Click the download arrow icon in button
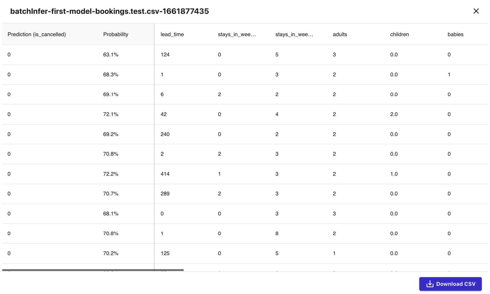This screenshot has height=294, width=490. [x=430, y=284]
